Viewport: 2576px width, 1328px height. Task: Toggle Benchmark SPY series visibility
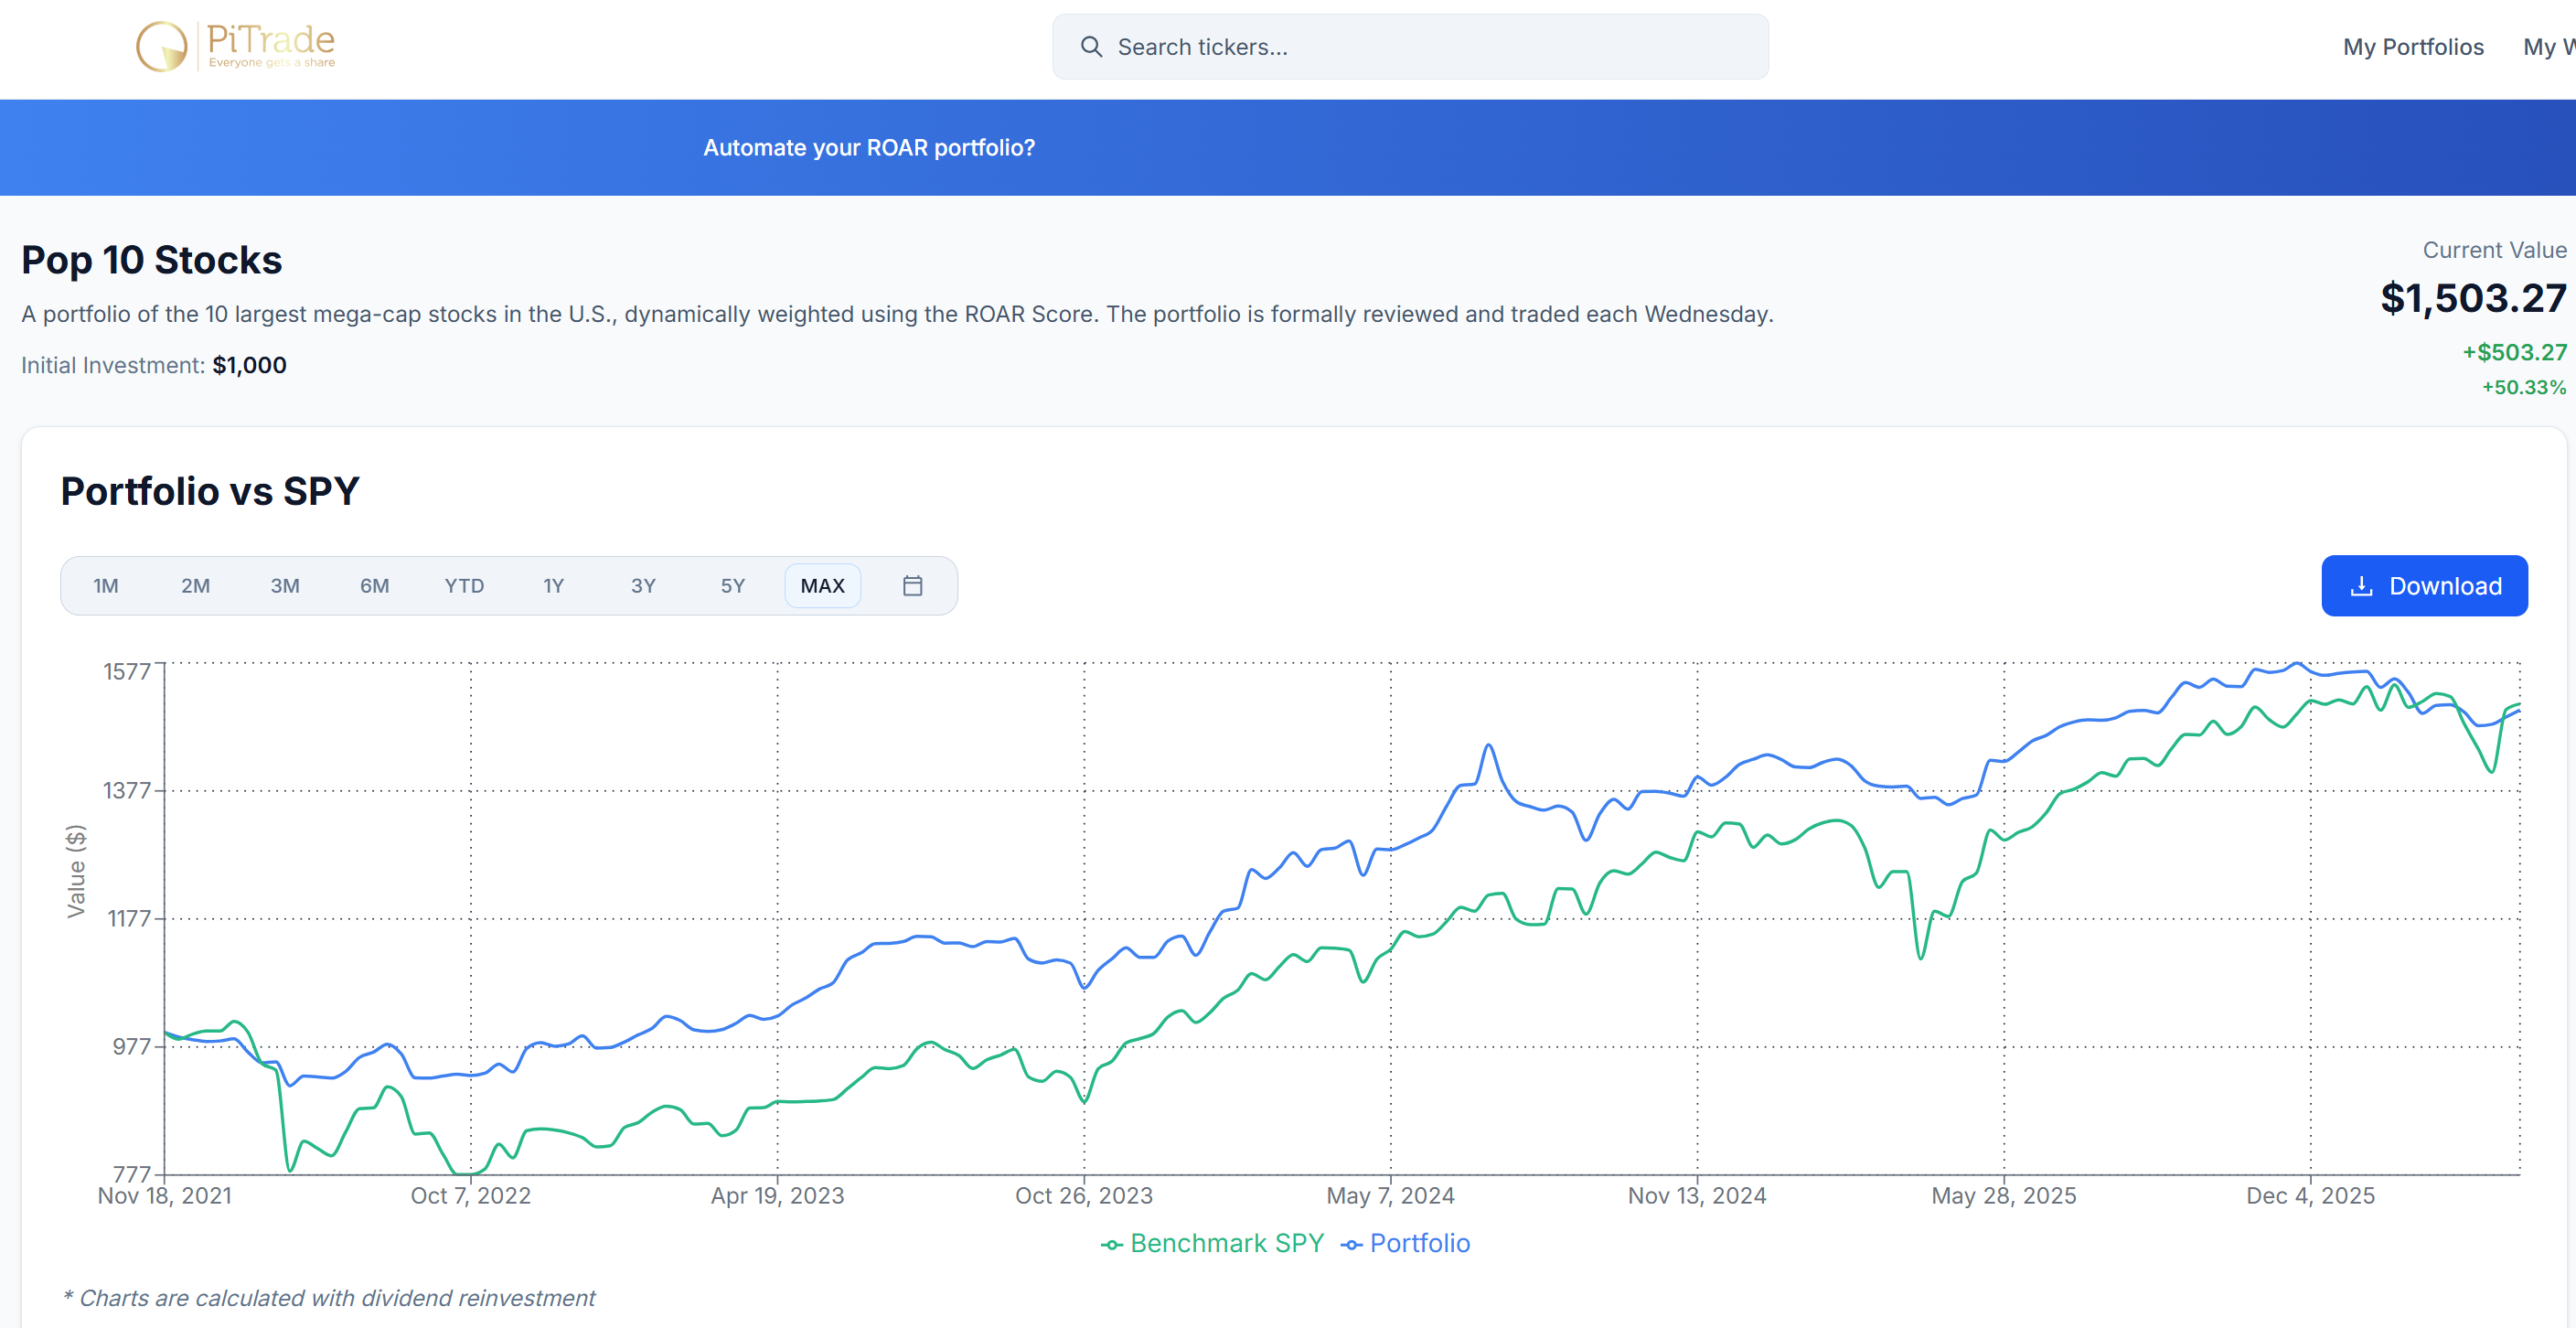(x=1226, y=1243)
